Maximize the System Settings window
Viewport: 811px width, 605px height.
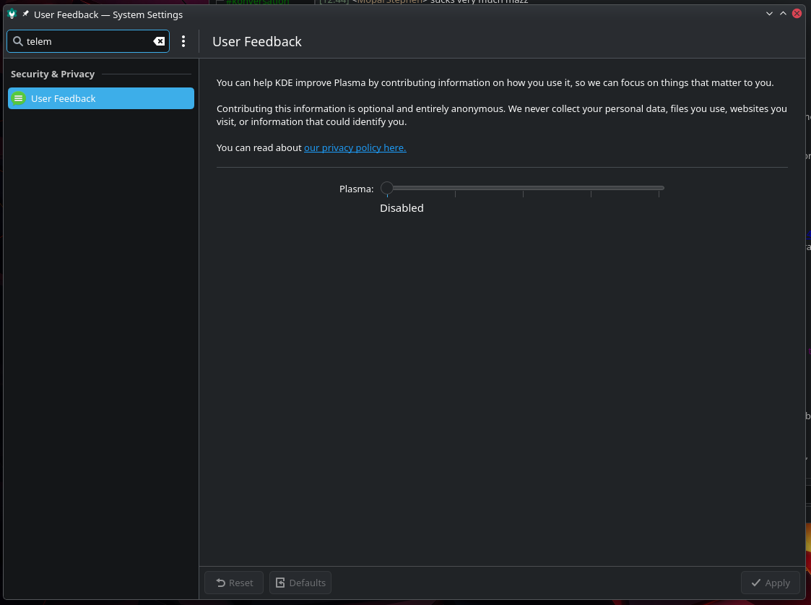tap(783, 14)
